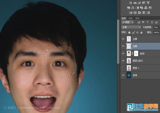Screen dimensions: 160x113
Task: Select the 图层 1 拷贝 thumbnail
Action: pyautogui.click(x=129, y=61)
